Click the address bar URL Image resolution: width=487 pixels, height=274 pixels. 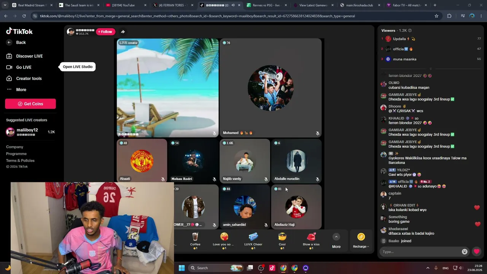coord(197,16)
